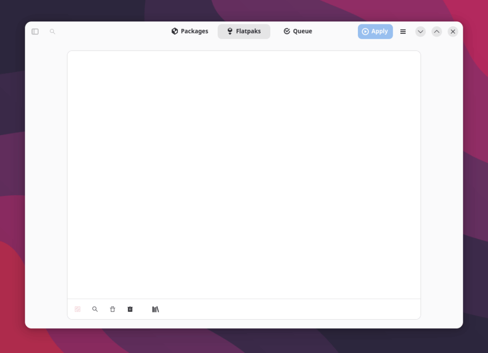Image resolution: width=488 pixels, height=353 pixels.
Task: Maximize window with the up chevron button
Action: tap(437, 31)
